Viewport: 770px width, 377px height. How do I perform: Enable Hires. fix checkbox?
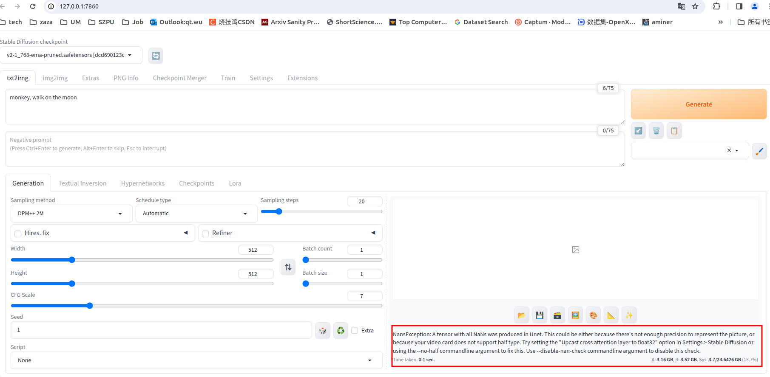click(18, 234)
